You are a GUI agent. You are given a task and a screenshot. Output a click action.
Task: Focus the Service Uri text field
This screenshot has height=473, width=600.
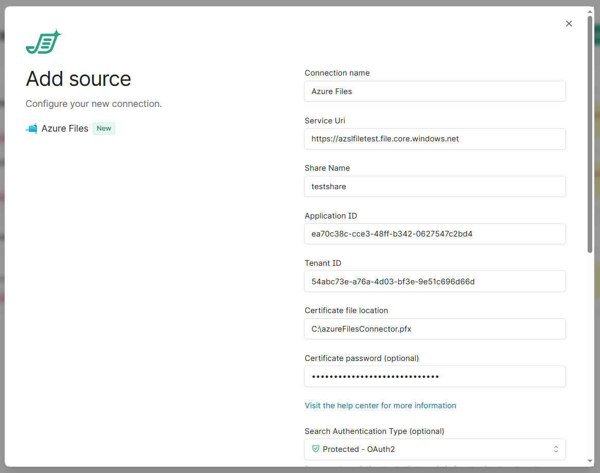click(435, 139)
